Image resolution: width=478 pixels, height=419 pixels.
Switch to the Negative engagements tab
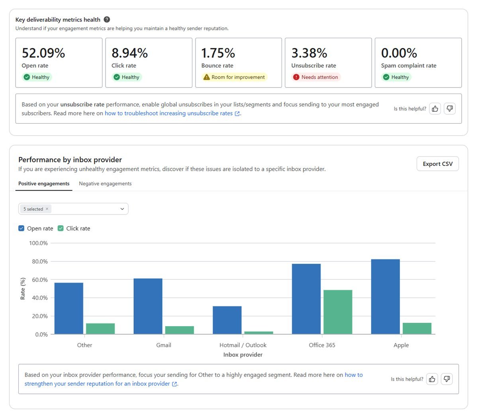105,183
